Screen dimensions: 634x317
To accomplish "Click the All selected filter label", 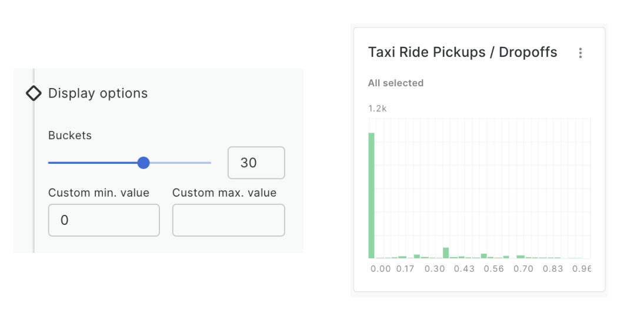I will (x=395, y=83).
